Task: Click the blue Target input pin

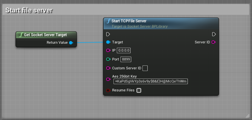Action: coord(108,42)
